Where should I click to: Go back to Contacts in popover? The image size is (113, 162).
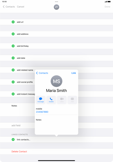coord(42,73)
